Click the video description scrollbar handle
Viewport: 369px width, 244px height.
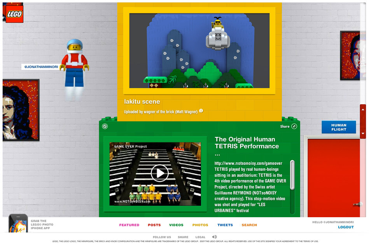coord(292,175)
